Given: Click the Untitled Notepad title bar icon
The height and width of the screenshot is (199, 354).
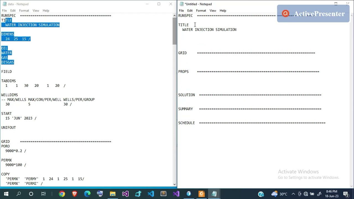Looking at the screenshot, I should pos(181,4).
